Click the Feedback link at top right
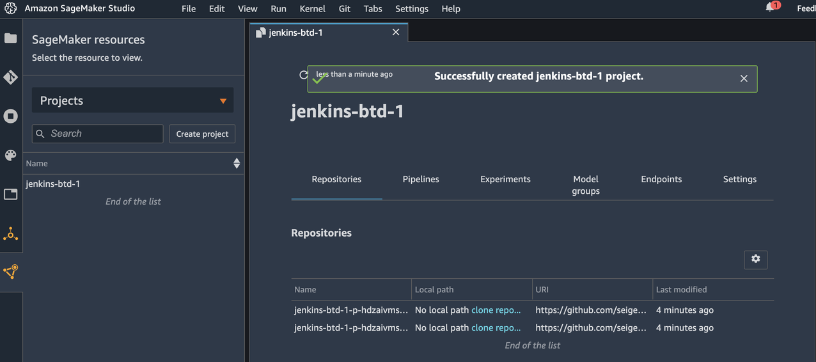 [x=806, y=8]
